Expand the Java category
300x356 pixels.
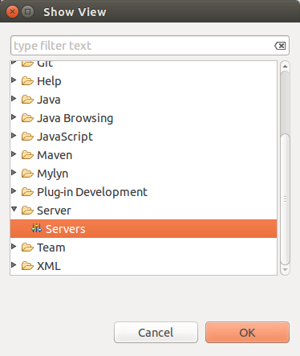(x=14, y=98)
